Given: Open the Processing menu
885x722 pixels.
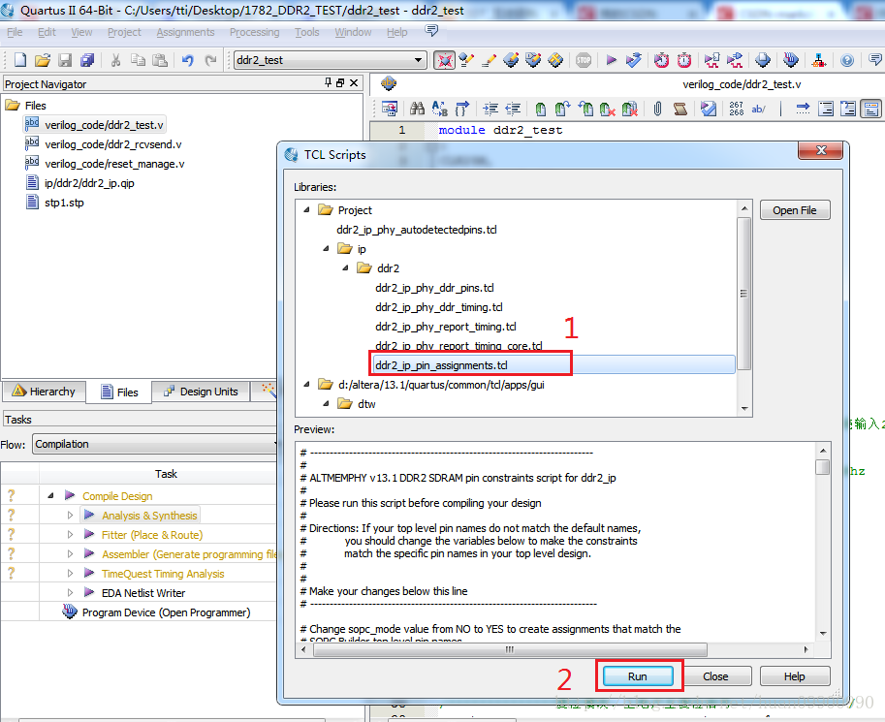Looking at the screenshot, I should 255,32.
